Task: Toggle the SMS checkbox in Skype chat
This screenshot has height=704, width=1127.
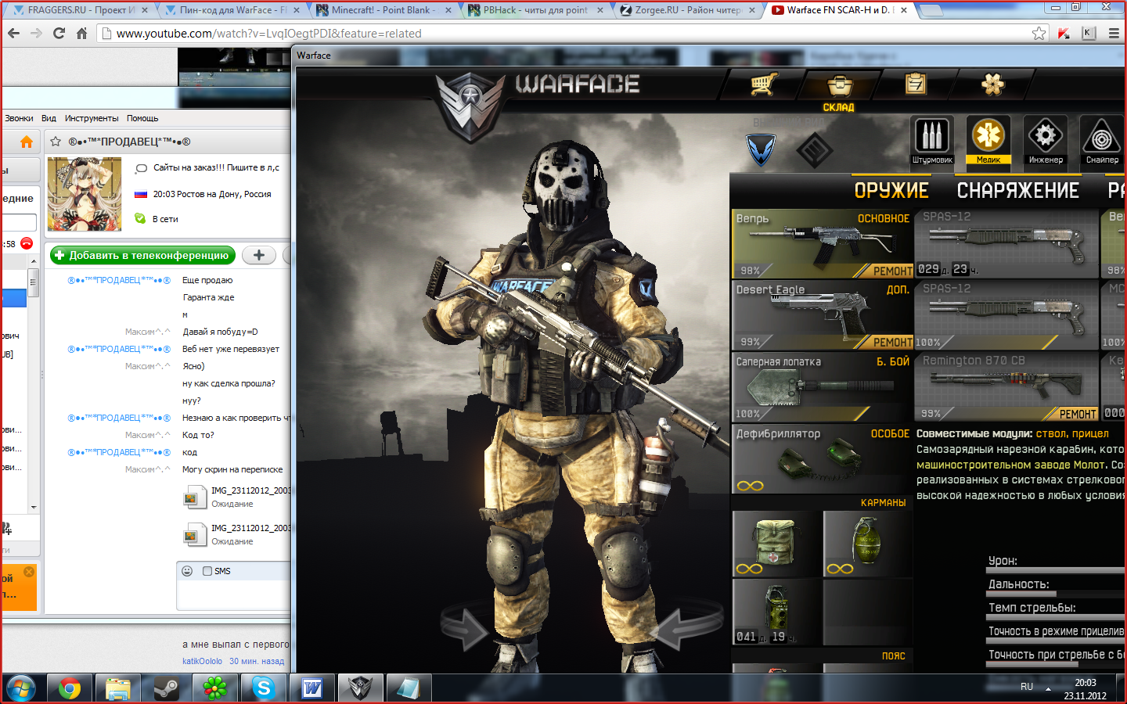Action: 207,571
